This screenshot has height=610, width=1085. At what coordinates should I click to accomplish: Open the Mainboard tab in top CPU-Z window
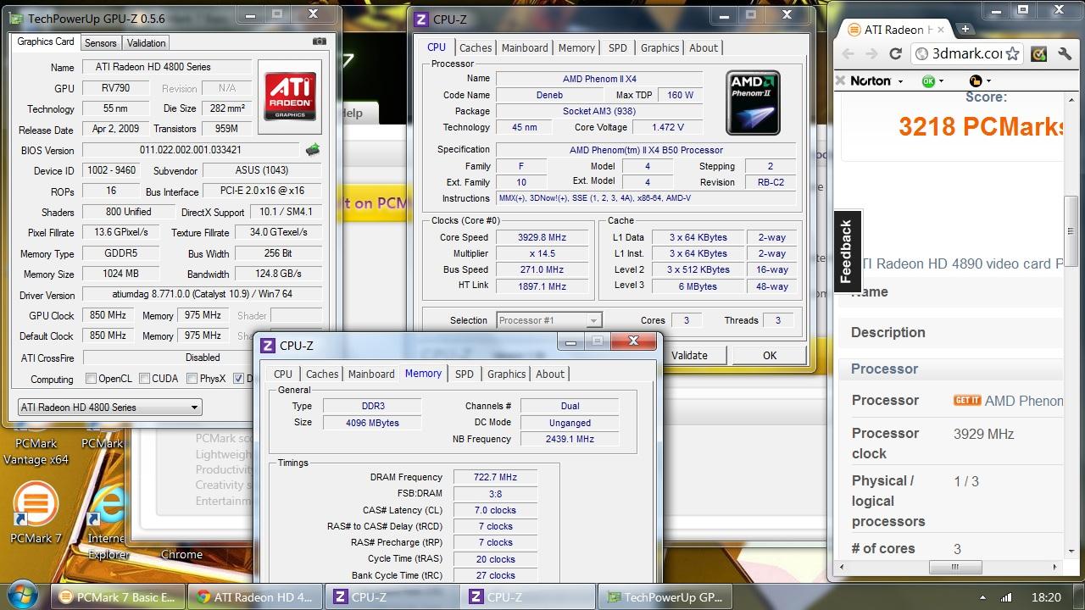click(525, 48)
